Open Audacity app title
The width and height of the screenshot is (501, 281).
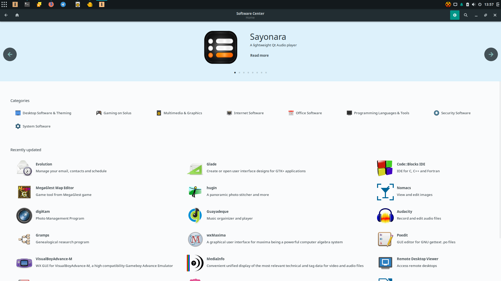pos(404,212)
